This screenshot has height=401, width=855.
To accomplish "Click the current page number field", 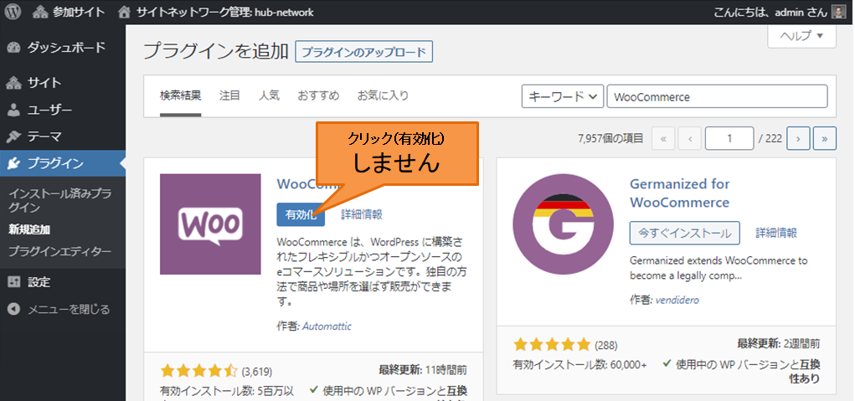I will [729, 138].
